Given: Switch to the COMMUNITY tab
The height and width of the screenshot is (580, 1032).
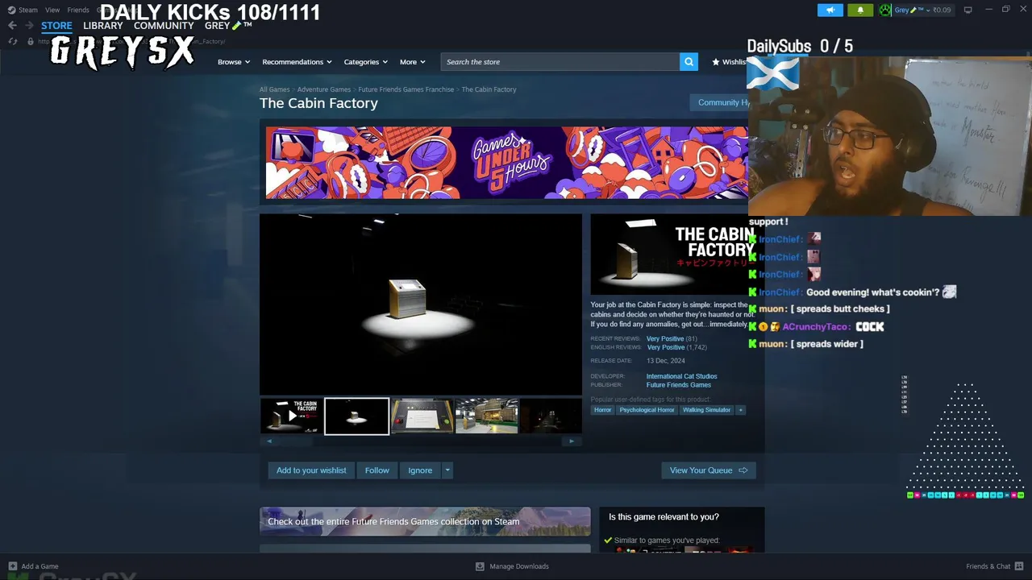Looking at the screenshot, I should click(x=164, y=26).
